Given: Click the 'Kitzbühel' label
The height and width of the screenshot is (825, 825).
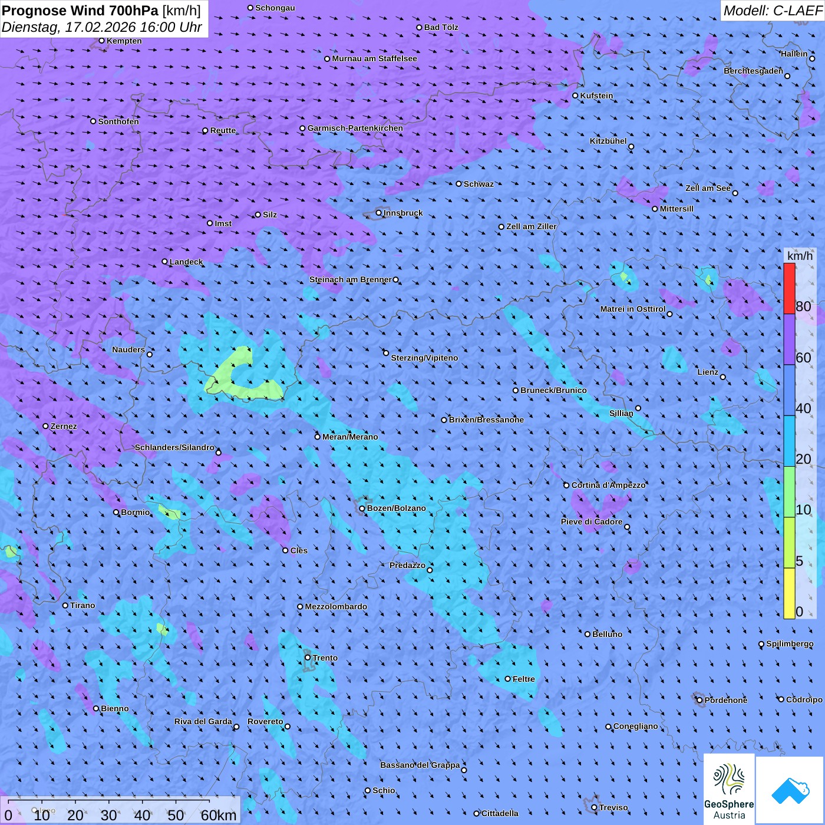Looking at the screenshot, I should point(608,141).
